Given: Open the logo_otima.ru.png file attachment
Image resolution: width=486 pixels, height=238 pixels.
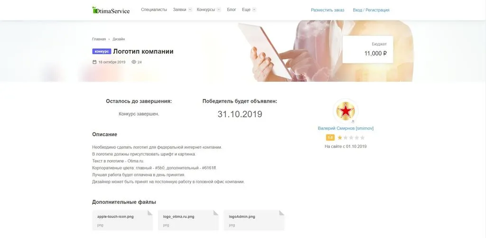Looking at the screenshot, I should coord(188,220).
